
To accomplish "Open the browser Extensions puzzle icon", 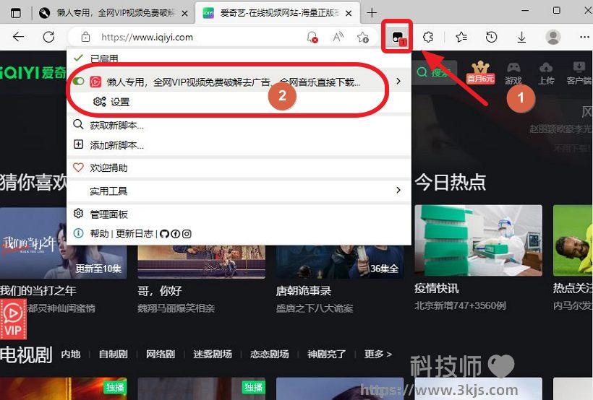I will pyautogui.click(x=427, y=37).
